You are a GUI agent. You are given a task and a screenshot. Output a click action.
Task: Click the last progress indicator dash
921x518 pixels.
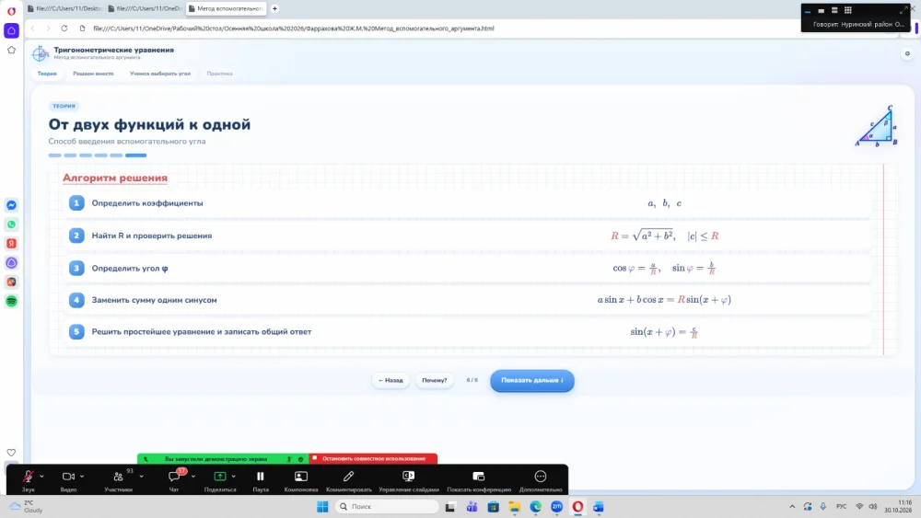tap(135, 155)
